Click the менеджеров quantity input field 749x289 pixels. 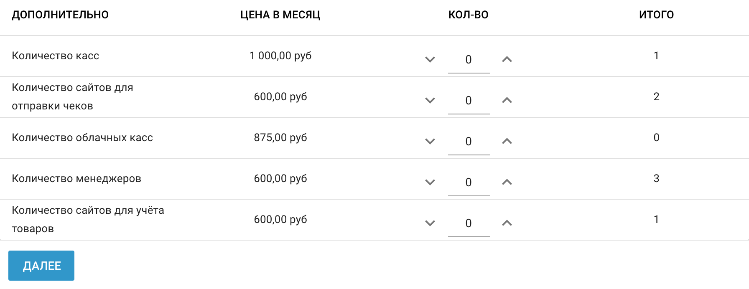[469, 183]
